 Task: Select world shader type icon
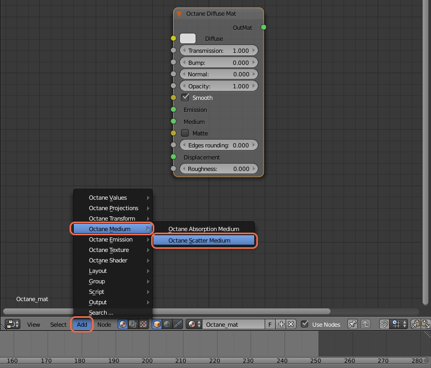pyautogui.click(x=167, y=324)
